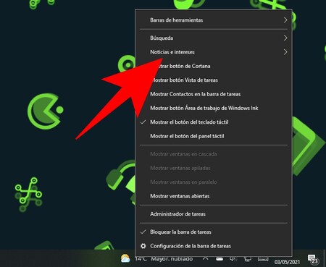Expand the Búsqueda submenu arrow
Viewport: 326px width, 267px height.
point(285,38)
